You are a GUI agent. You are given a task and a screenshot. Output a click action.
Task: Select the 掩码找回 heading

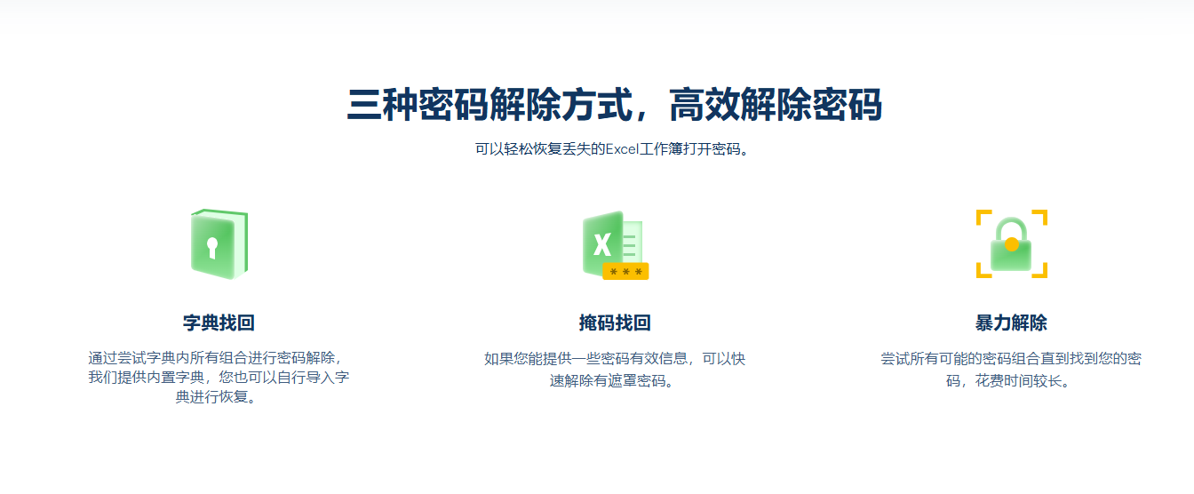click(x=615, y=323)
